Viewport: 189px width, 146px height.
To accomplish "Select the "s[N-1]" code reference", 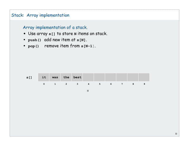I will click(x=87, y=46).
